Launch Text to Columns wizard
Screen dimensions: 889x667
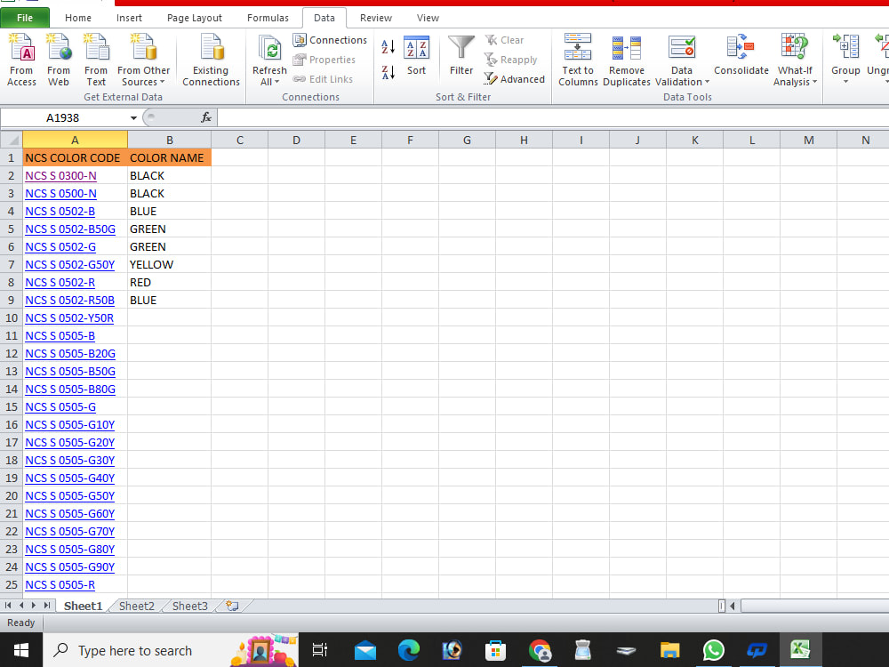578,60
